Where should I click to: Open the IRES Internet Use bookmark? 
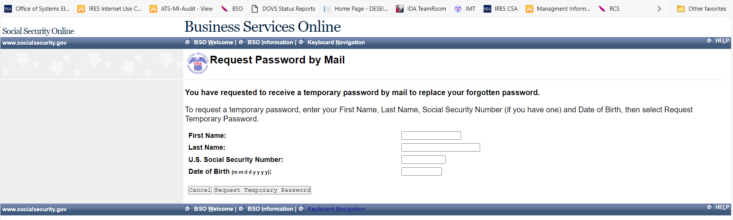[x=109, y=9]
